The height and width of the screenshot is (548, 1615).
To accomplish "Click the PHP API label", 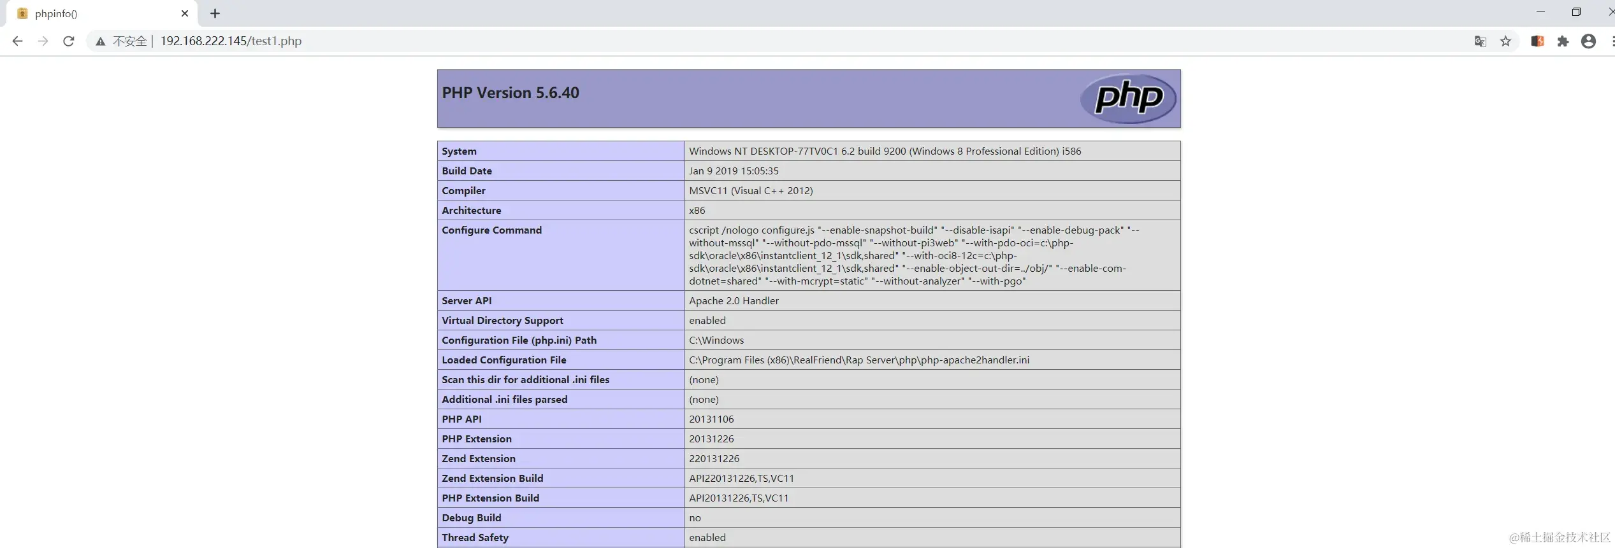I will 461,419.
